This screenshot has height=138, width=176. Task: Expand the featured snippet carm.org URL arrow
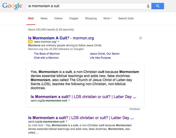69,100
